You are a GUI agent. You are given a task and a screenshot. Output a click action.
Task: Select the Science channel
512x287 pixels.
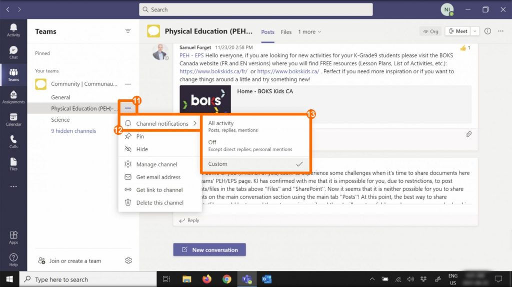pyautogui.click(x=60, y=120)
